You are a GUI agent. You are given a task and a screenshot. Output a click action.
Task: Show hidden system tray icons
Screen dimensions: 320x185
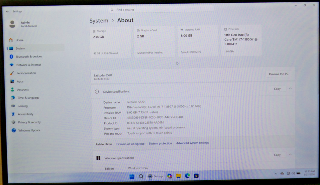click(x=276, y=174)
